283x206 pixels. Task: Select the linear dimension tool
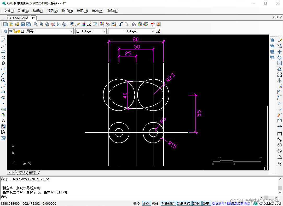[279, 133]
